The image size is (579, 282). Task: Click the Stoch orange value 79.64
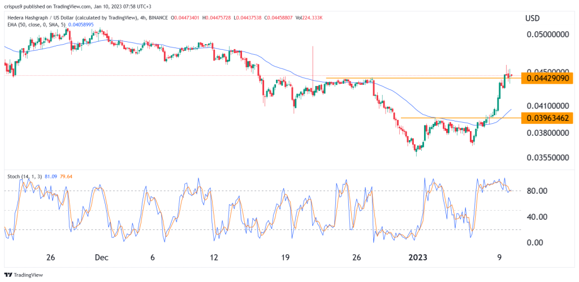pyautogui.click(x=65, y=176)
